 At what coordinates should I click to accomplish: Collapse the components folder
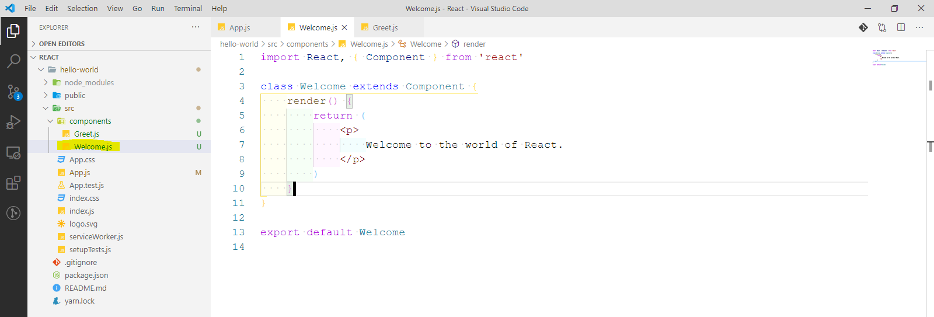click(119, 121)
